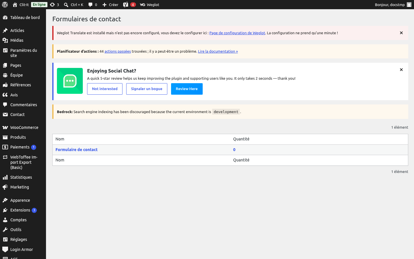Click the green Social Chat logo
This screenshot has height=259, width=414.
tap(70, 81)
